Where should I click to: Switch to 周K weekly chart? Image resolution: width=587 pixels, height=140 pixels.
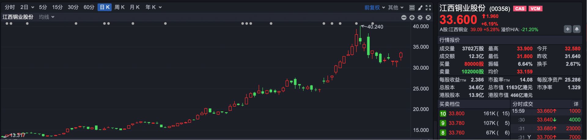pos(120,7)
